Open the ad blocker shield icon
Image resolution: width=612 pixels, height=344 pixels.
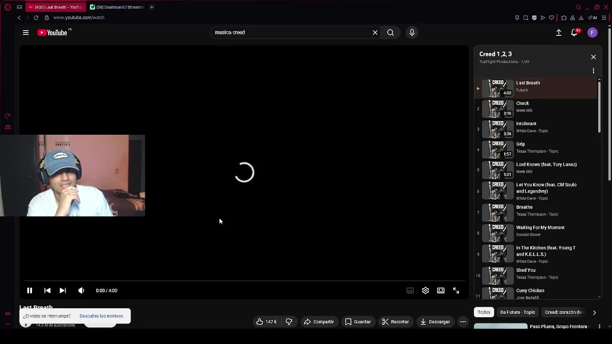(x=534, y=18)
